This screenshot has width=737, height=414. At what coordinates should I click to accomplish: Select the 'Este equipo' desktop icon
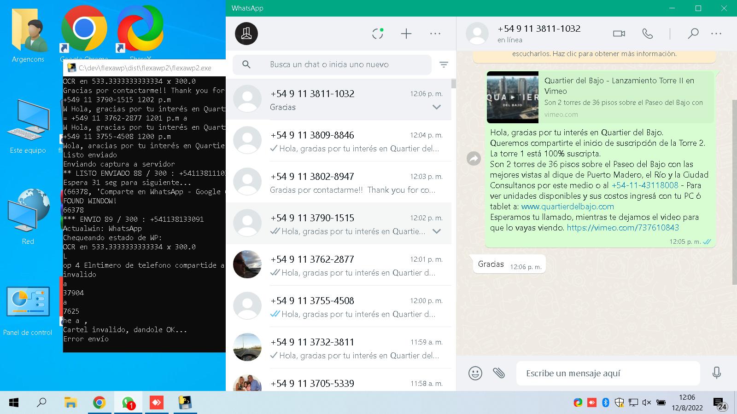tap(28, 126)
